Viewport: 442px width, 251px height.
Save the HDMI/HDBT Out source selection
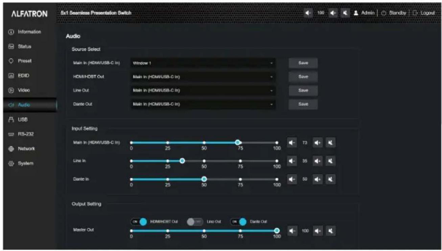303,77
